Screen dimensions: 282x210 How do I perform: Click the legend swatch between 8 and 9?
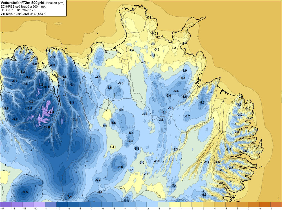click(x=265, y=204)
